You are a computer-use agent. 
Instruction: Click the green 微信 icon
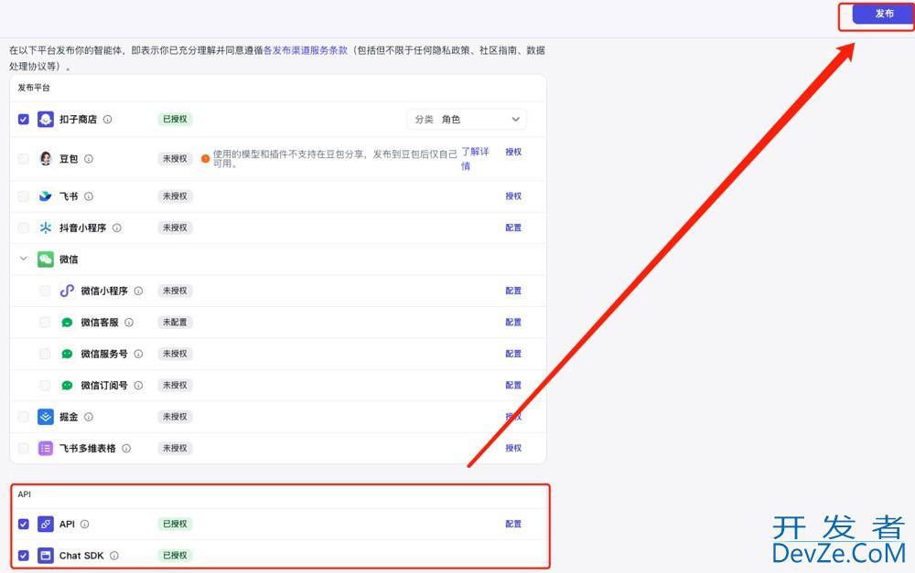pos(46,260)
